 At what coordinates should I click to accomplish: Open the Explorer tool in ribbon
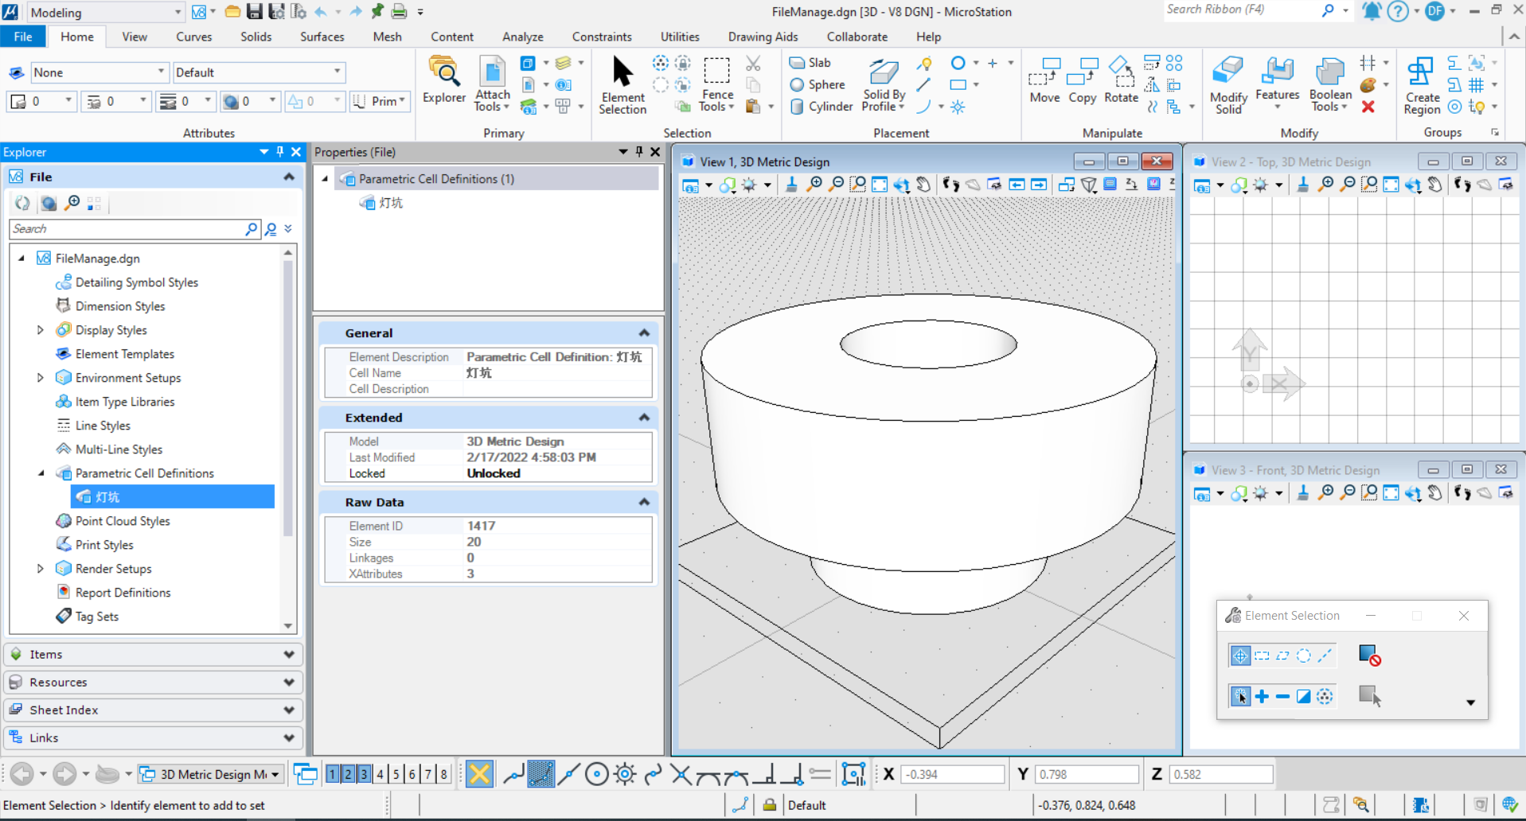pos(444,80)
